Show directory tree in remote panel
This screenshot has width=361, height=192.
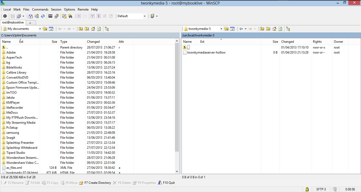[x=288, y=29]
